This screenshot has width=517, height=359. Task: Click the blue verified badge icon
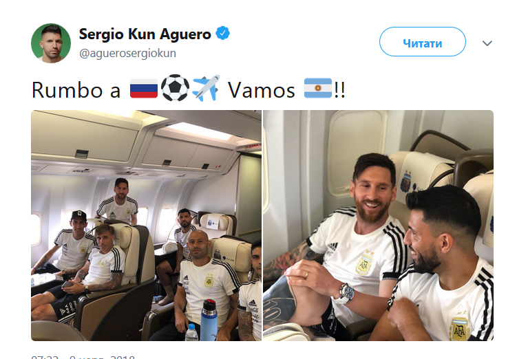pos(222,33)
